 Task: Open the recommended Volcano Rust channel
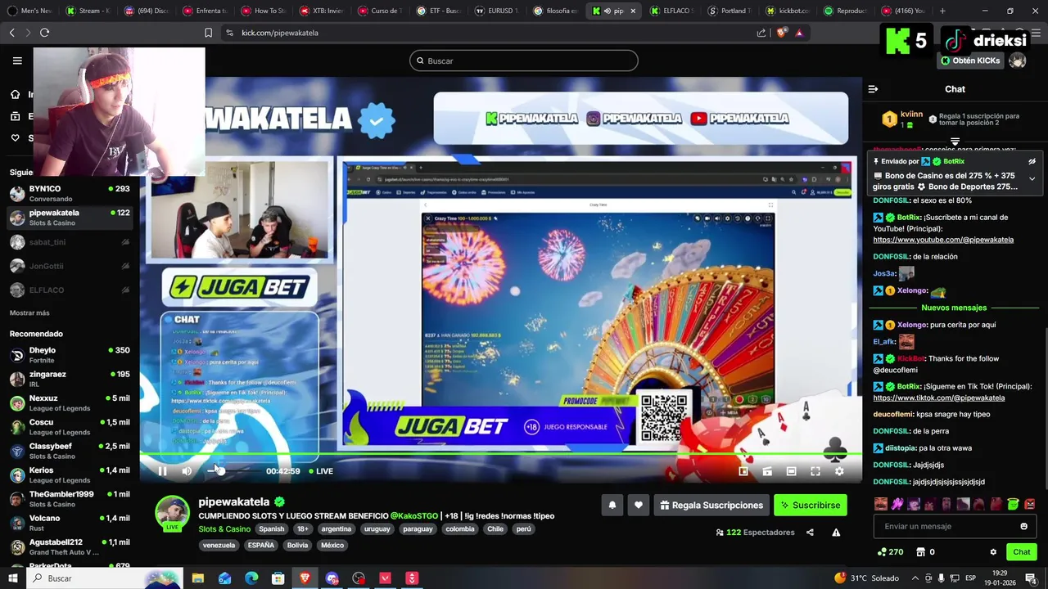[70, 523]
